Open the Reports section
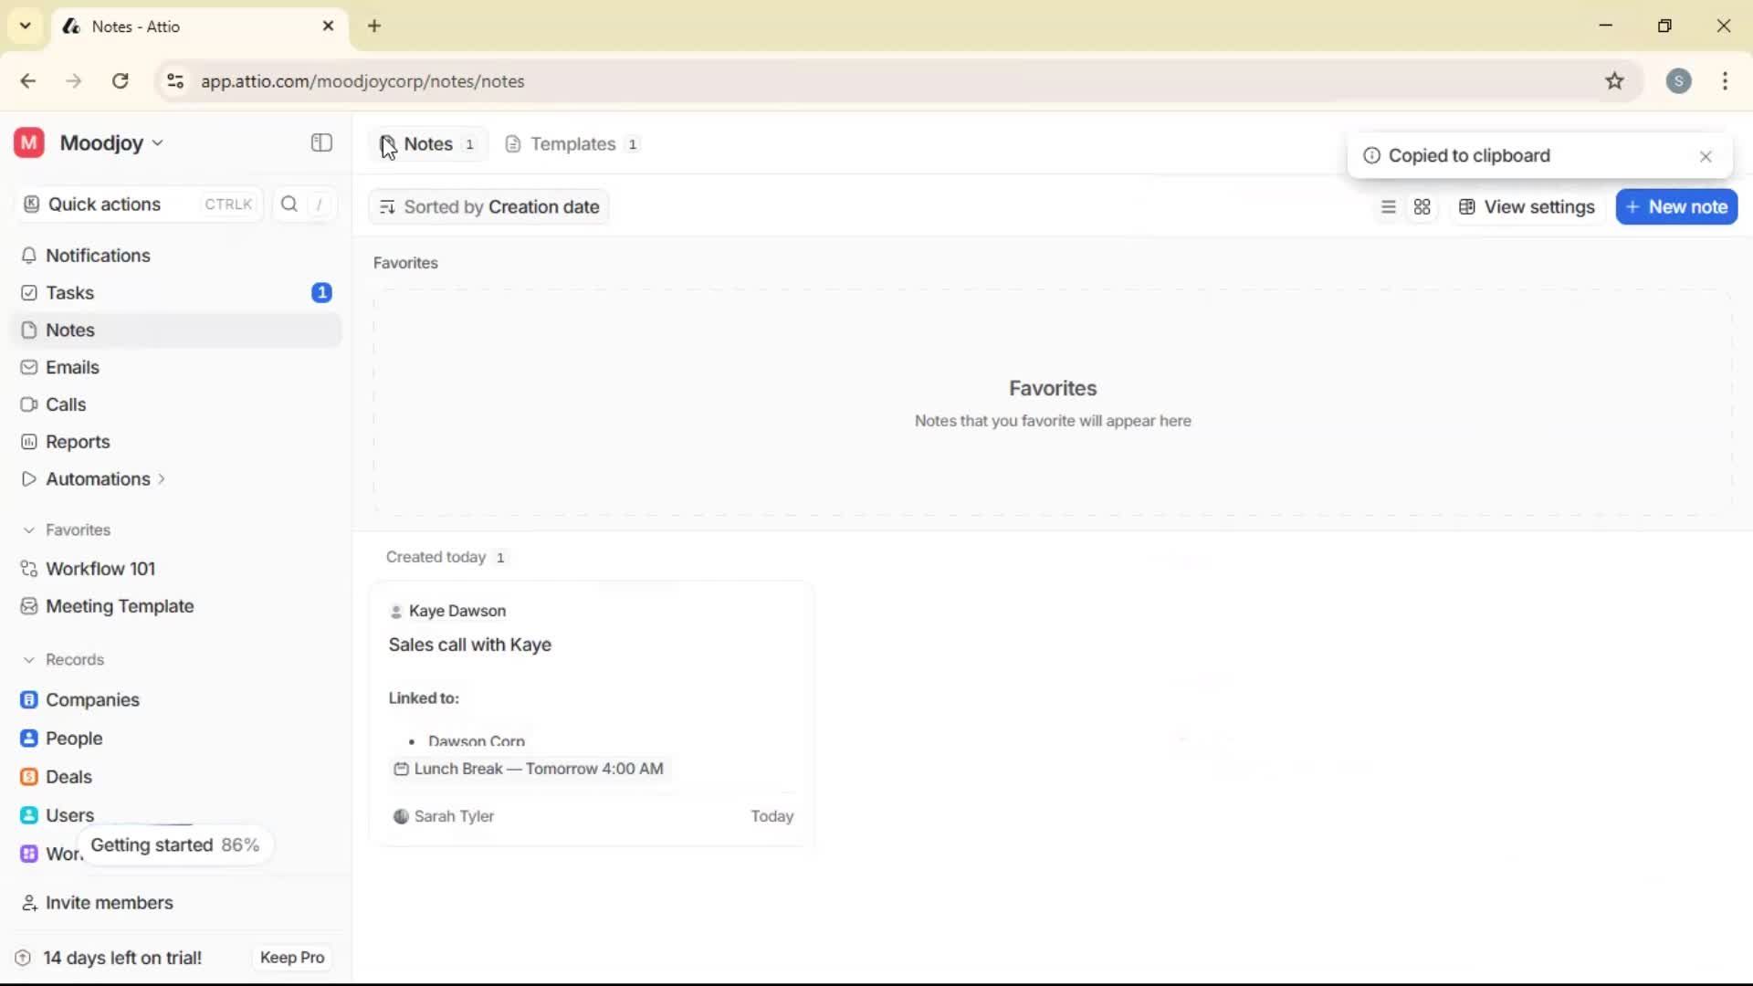Image resolution: width=1753 pixels, height=986 pixels. point(76,441)
